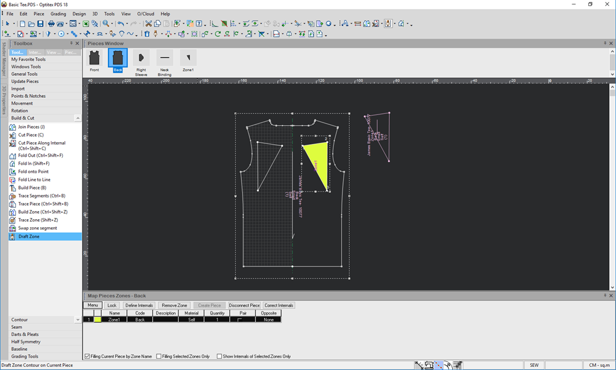
Task: Open the O/Cloud menu
Action: (x=145, y=14)
